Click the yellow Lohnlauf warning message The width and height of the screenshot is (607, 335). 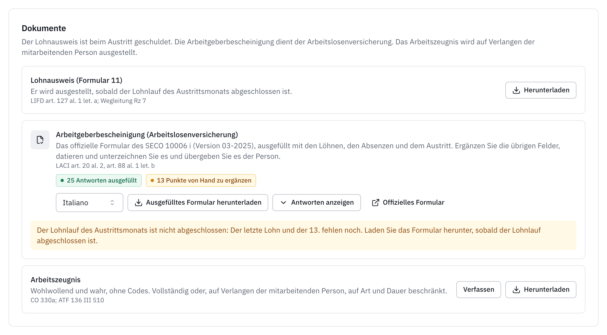click(303, 235)
